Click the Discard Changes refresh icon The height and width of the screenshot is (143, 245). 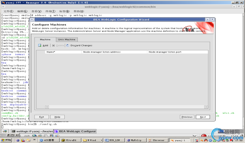click(x=68, y=45)
